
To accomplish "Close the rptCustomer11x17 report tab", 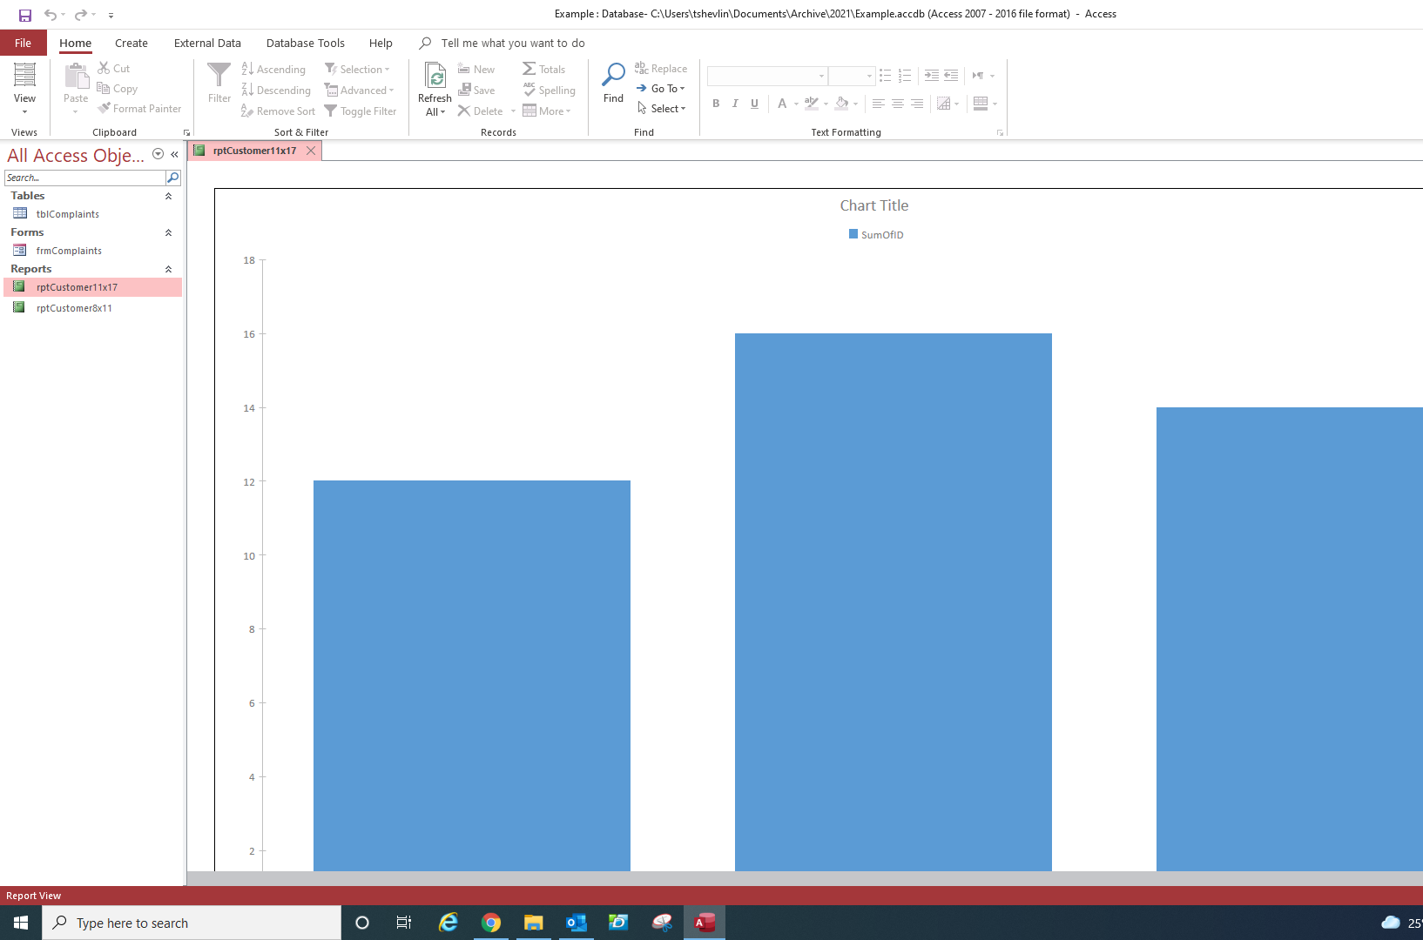I will [311, 151].
